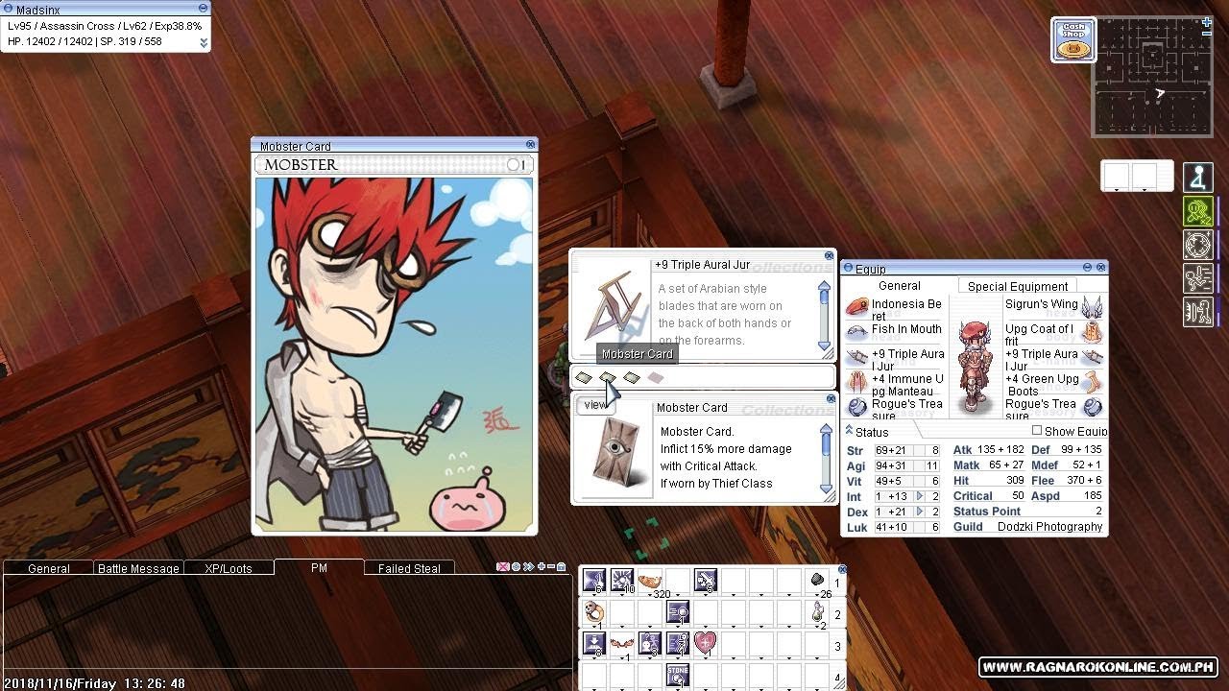Open dropdown under the left small quickslot box
Image resolution: width=1229 pixels, height=691 pixels.
(x=1117, y=190)
